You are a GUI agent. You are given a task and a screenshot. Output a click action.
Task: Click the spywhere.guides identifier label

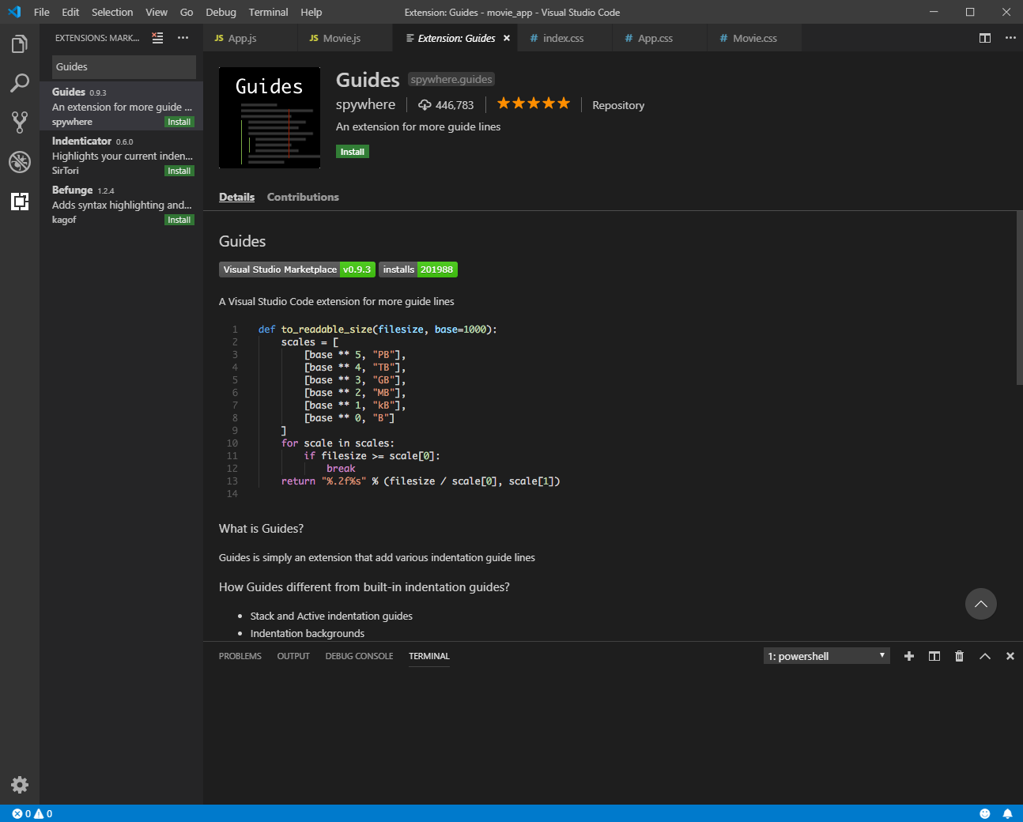pyautogui.click(x=451, y=79)
